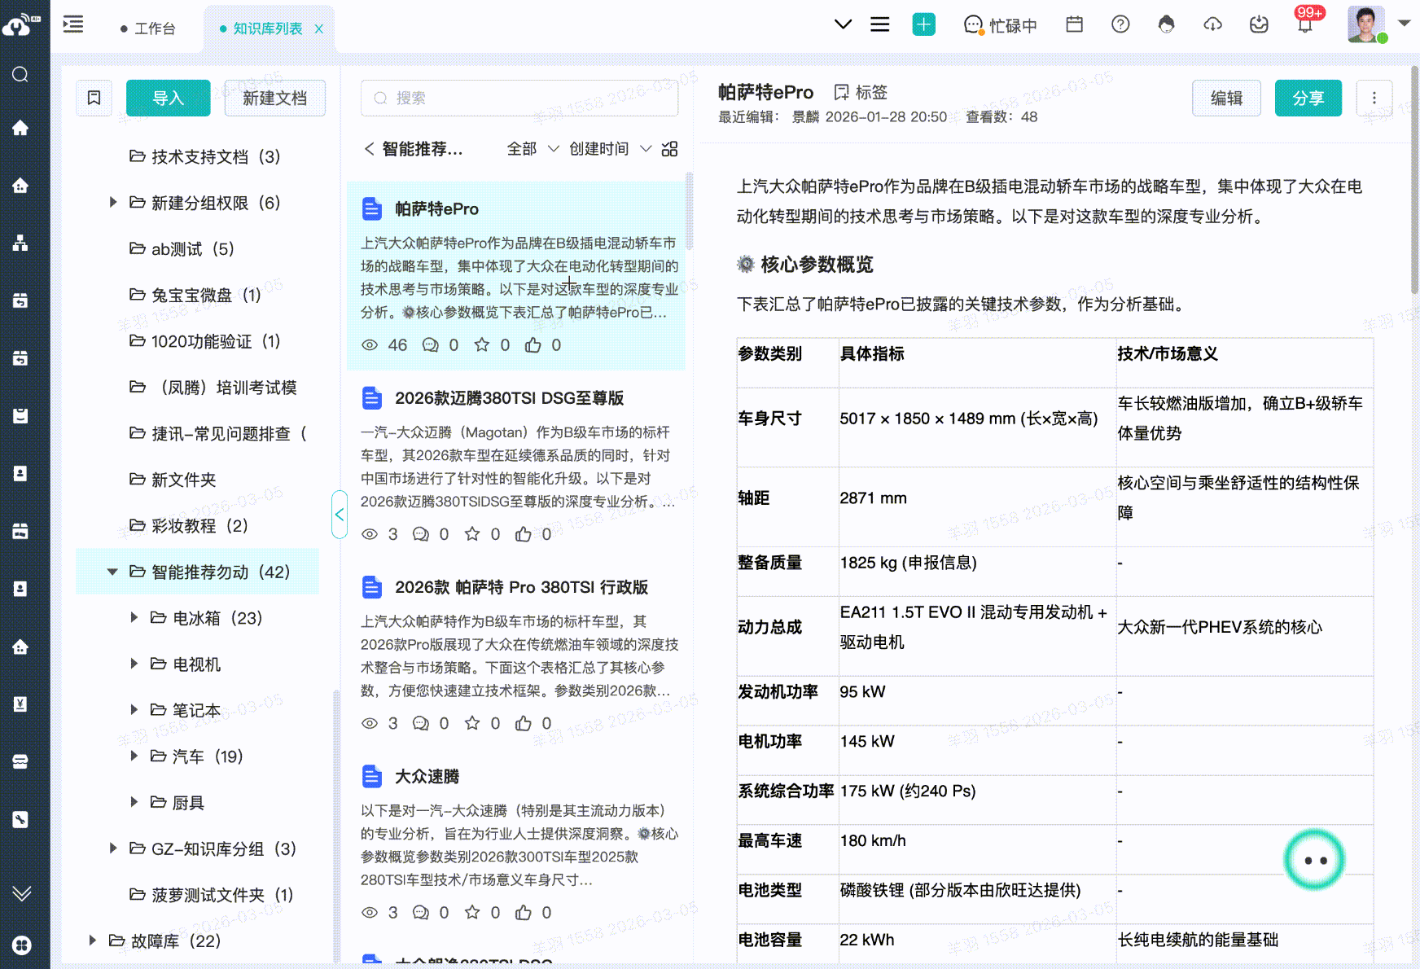Viewport: 1420px width, 969px height.
Task: Expand the 汽车 subfolder
Action: 134,756
